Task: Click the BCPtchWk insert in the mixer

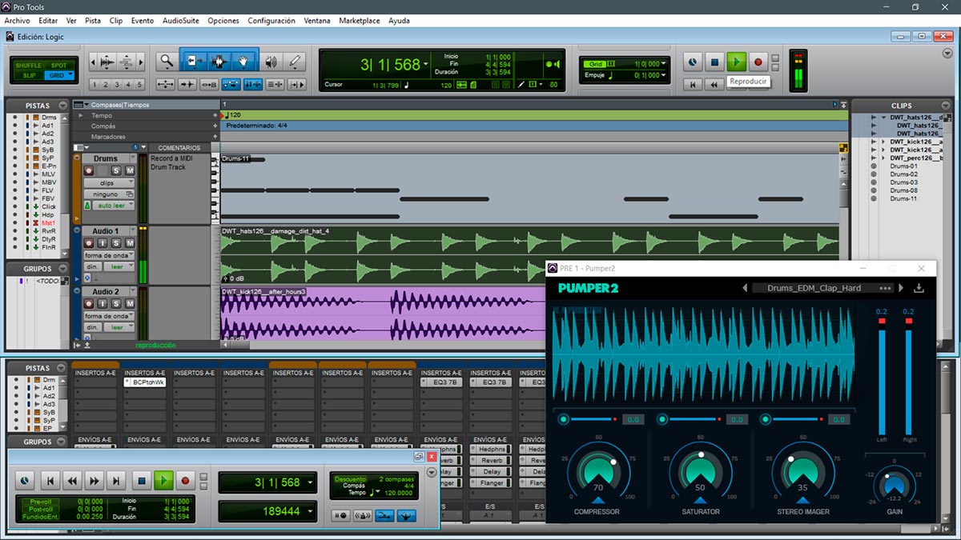Action: 145,383
